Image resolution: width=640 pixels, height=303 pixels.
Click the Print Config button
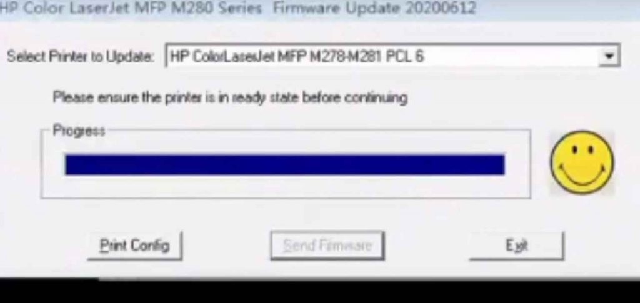click(135, 246)
